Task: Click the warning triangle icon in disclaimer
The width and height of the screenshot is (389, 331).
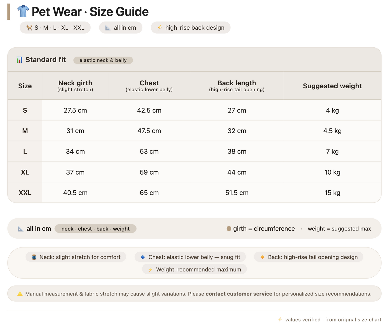Action: (20, 294)
